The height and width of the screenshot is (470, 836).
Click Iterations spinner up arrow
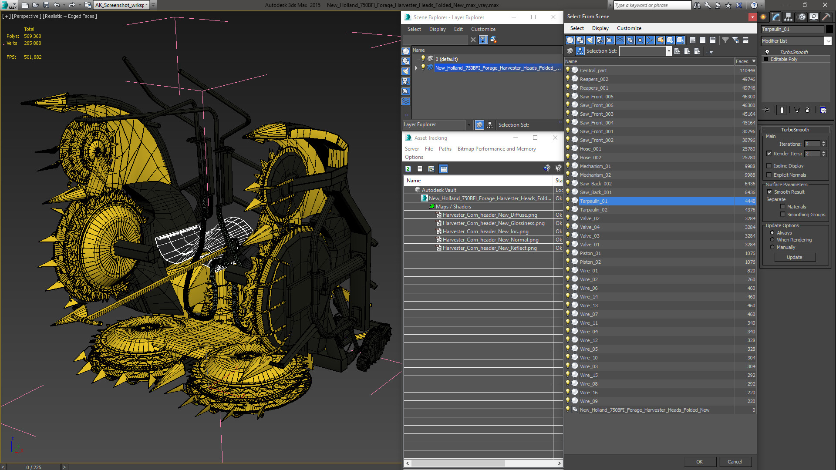click(823, 142)
